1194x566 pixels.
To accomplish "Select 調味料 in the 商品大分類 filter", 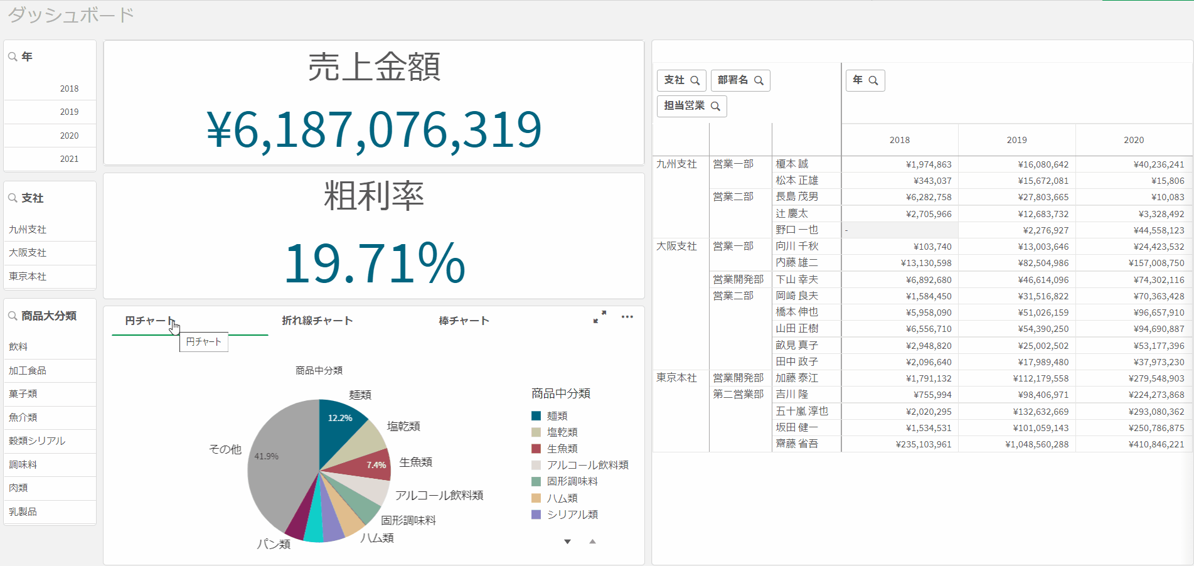I will [23, 465].
